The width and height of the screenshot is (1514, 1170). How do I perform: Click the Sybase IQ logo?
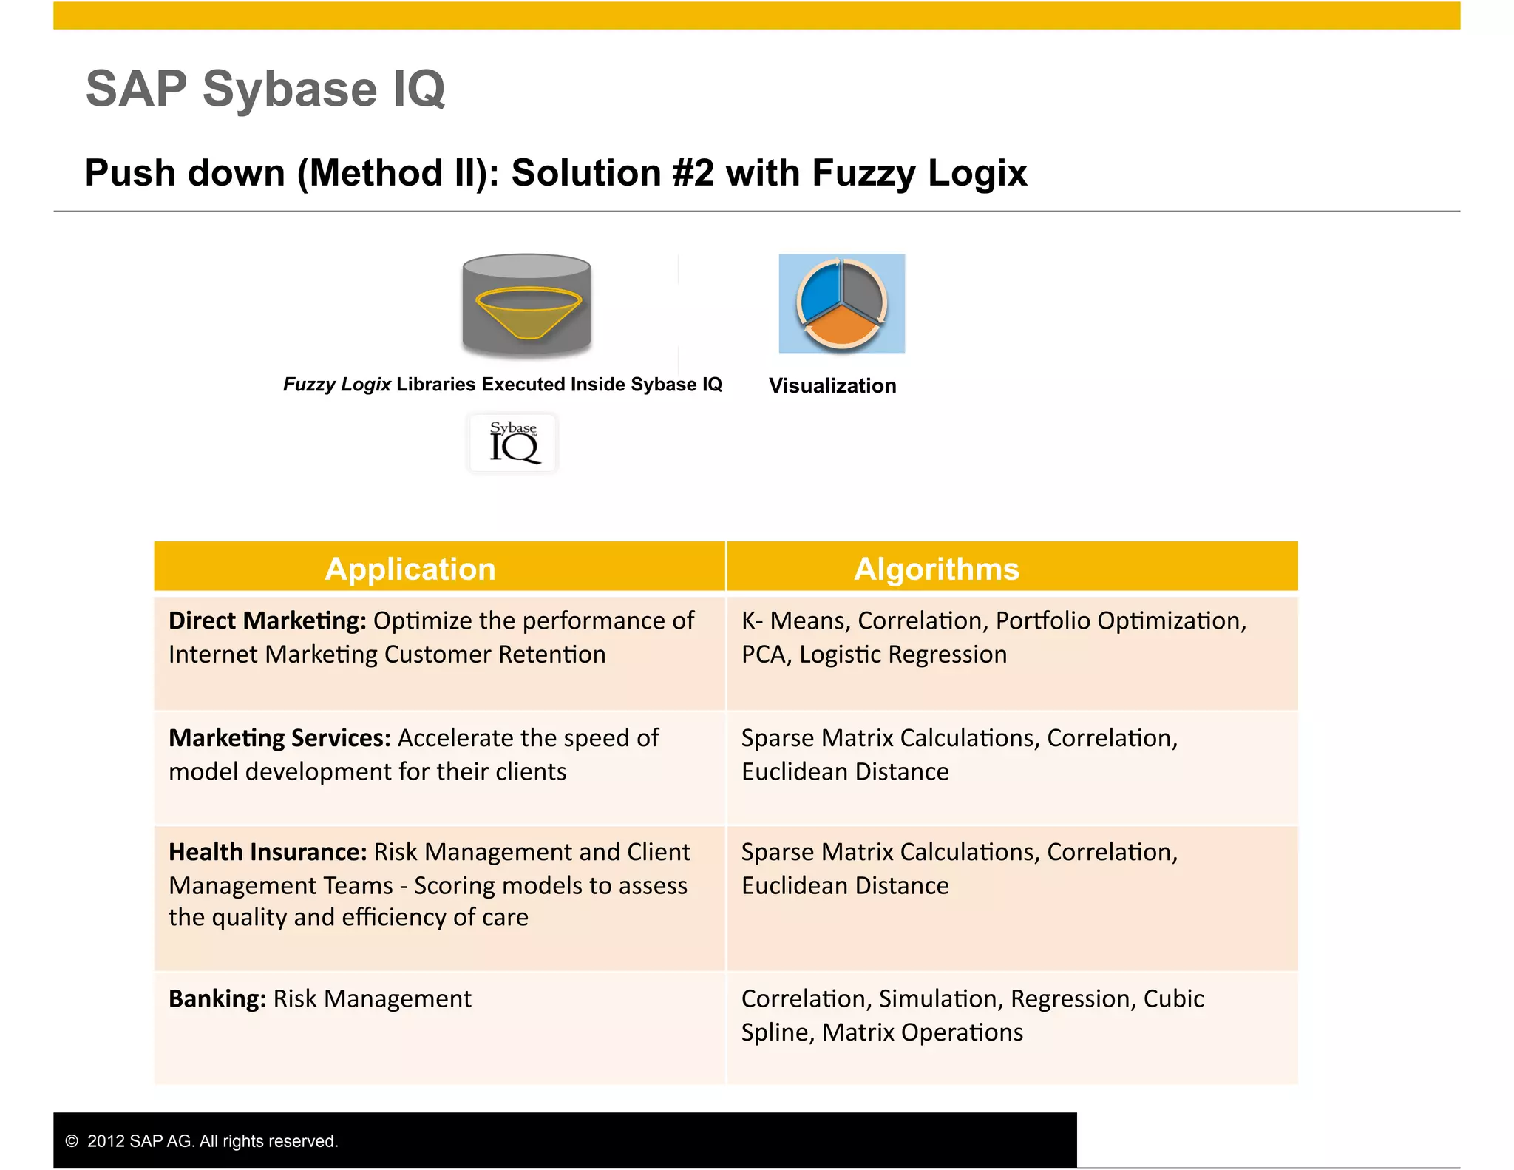point(513,442)
